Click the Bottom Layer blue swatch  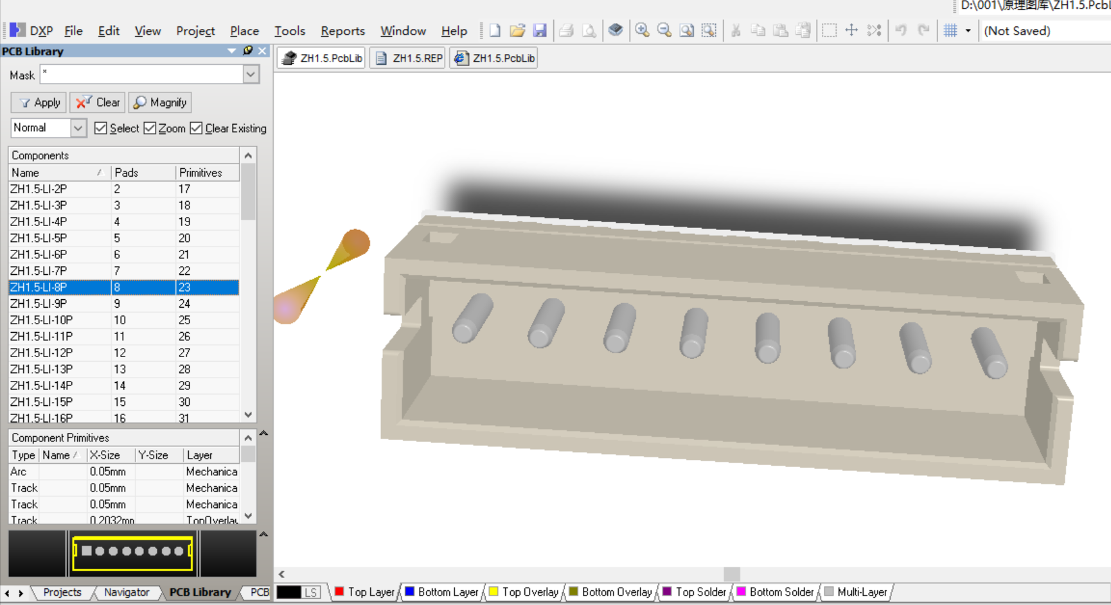(409, 592)
